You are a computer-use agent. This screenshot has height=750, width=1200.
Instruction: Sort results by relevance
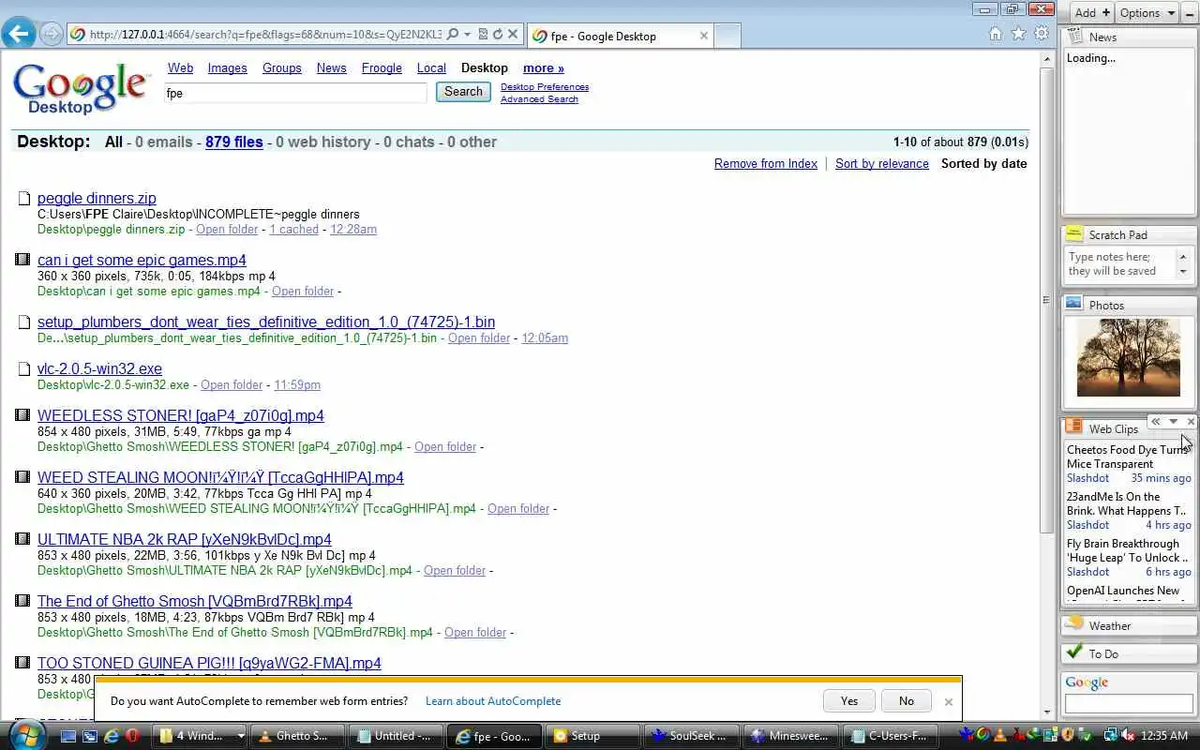(882, 163)
